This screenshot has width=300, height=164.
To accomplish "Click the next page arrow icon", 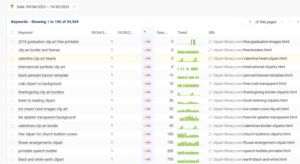I will click(298, 22).
